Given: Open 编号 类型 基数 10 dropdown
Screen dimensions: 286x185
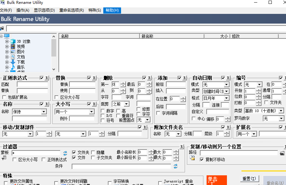Looking at the screenshot, I should coord(281,110).
